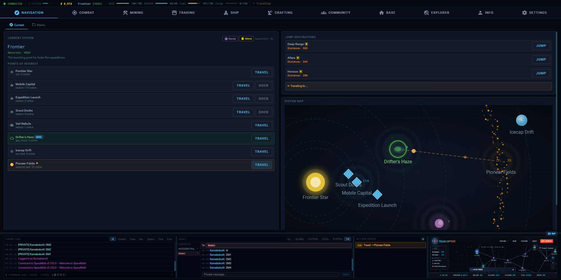Switch Event Log filter to System messages
561x280 pixels.
[151, 239]
